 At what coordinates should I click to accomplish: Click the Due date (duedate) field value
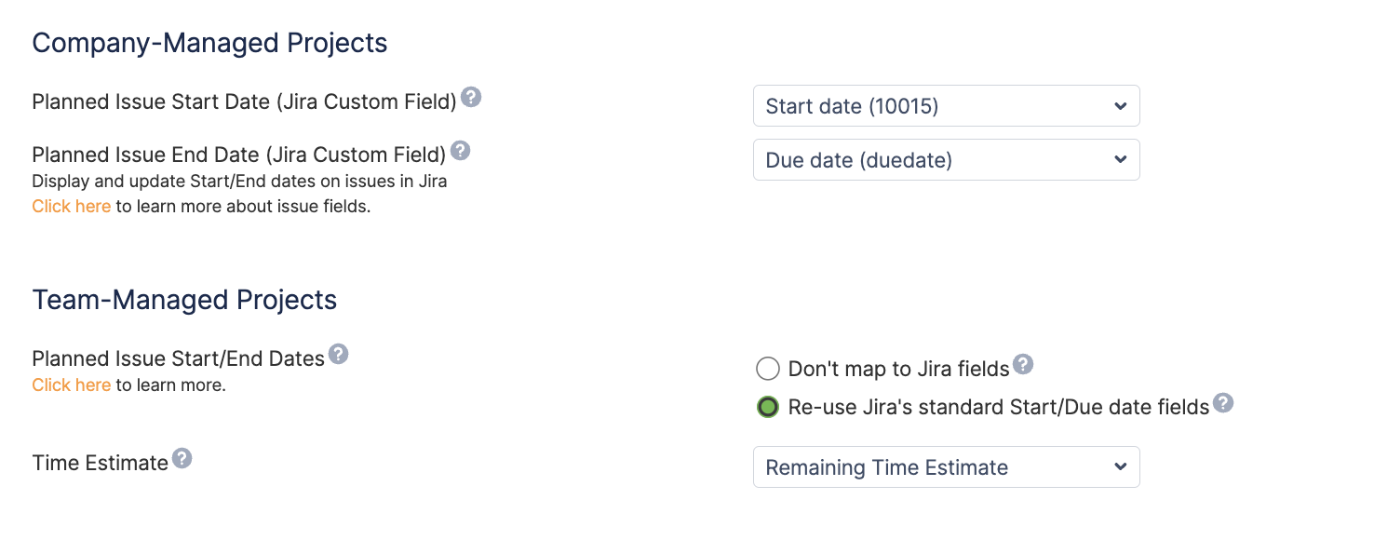[x=858, y=159]
